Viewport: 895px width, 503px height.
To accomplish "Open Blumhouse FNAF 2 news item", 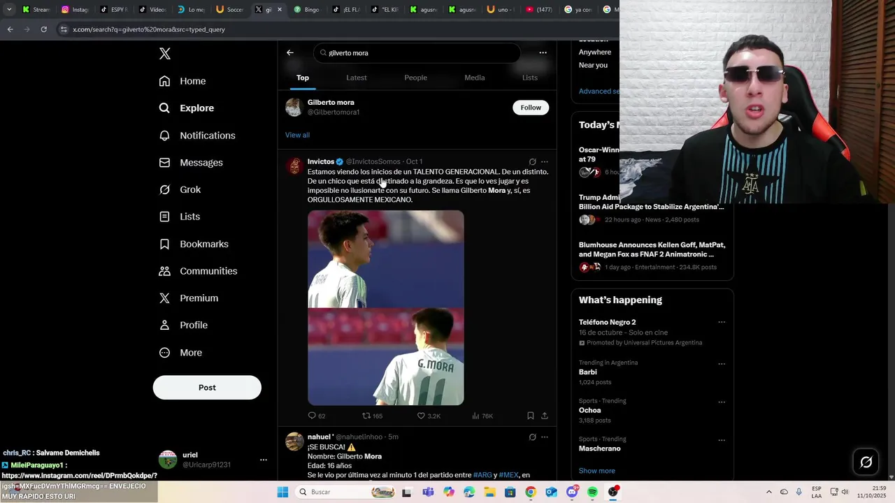I will [652, 256].
